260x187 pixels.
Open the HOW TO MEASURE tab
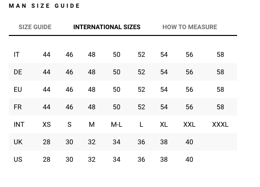point(190,27)
